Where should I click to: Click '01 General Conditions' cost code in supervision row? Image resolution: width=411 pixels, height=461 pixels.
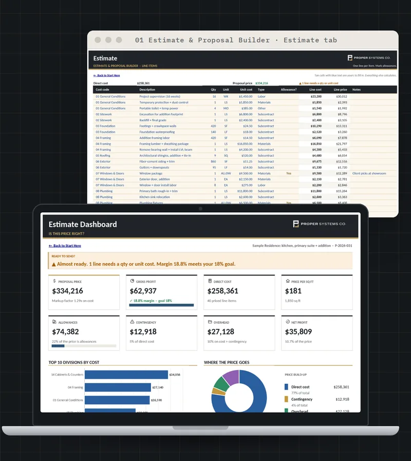tap(110, 97)
